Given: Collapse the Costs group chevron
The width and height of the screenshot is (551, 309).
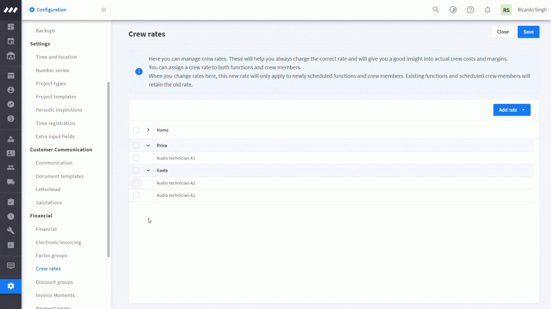Looking at the screenshot, I should 148,170.
